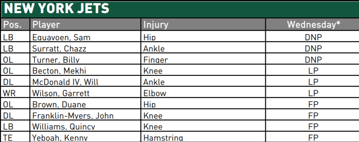Select the Brown, Duane cell
The width and height of the screenshot is (359, 142).
(59, 105)
